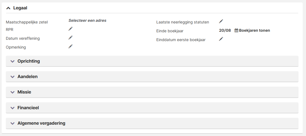Open the Financieel panel title

[x=28, y=108]
